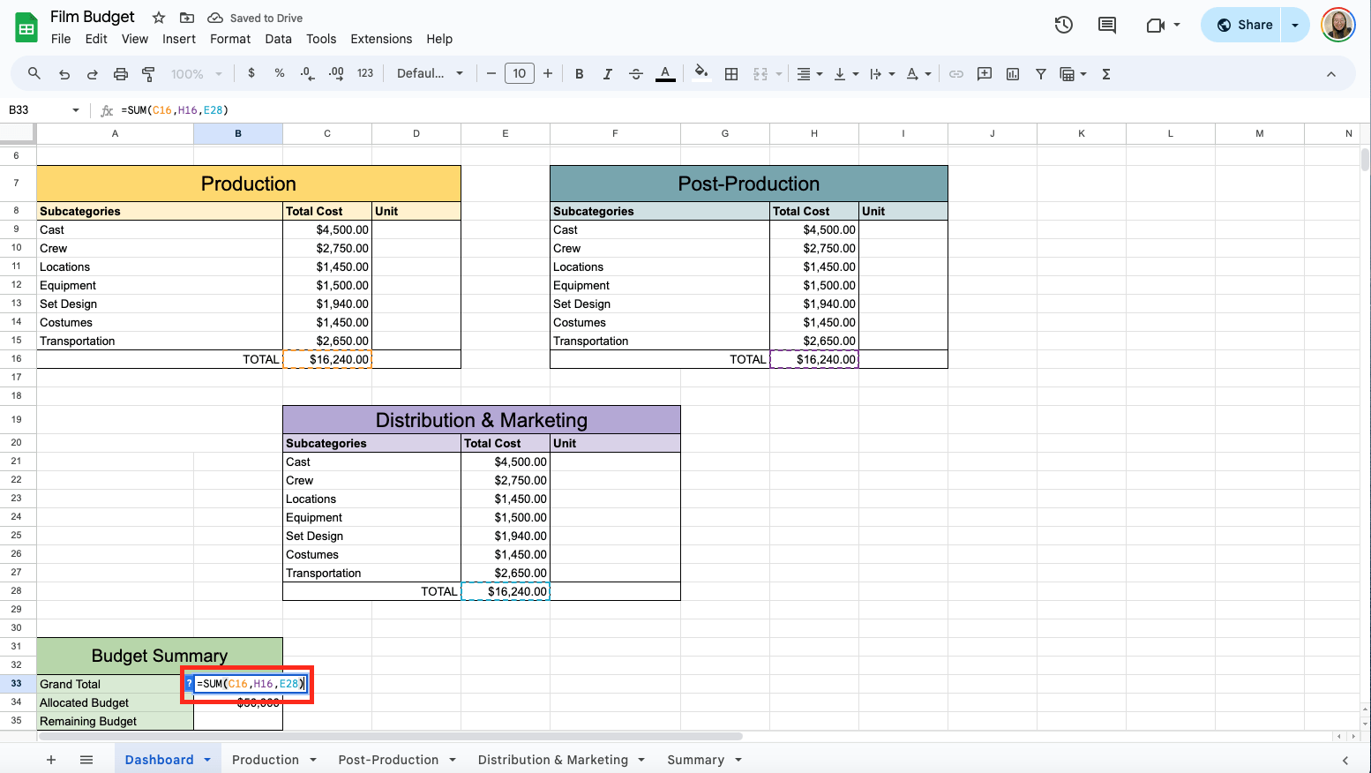Open the Name Box dropdown arrow
Viewport: 1371px width, 773px height.
[76, 110]
